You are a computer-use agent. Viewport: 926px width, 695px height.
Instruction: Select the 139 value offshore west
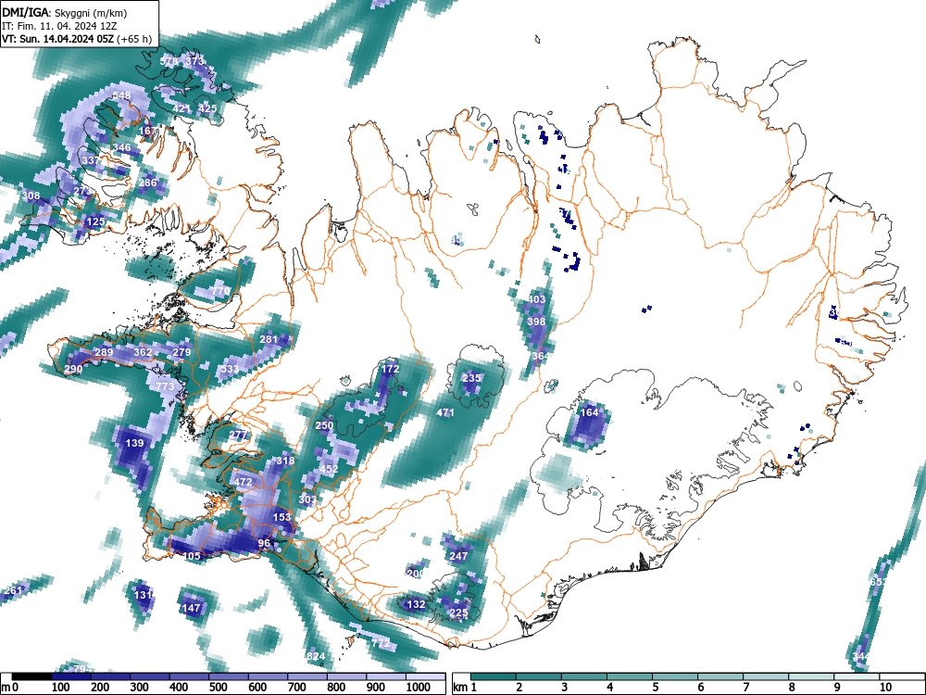coord(134,443)
